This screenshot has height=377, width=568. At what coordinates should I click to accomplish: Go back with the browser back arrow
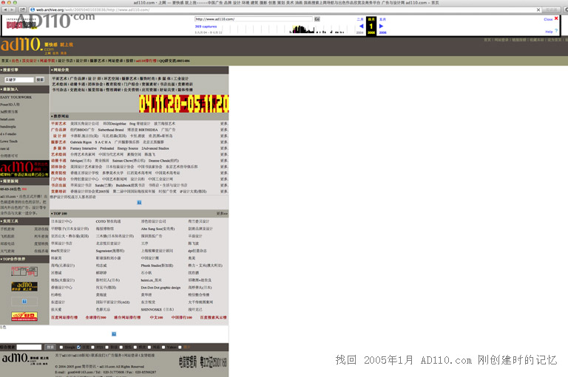(x=4, y=10)
